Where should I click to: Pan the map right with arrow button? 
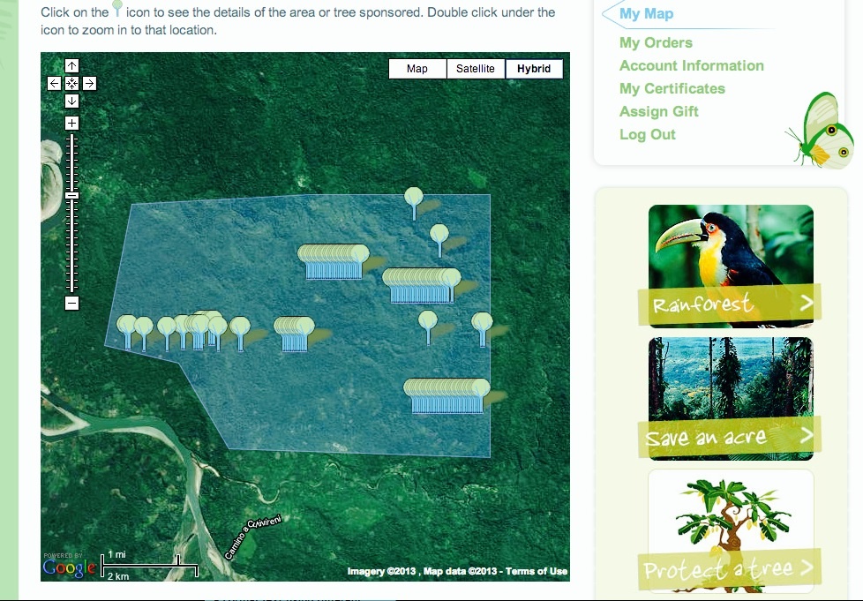pyautogui.click(x=90, y=84)
